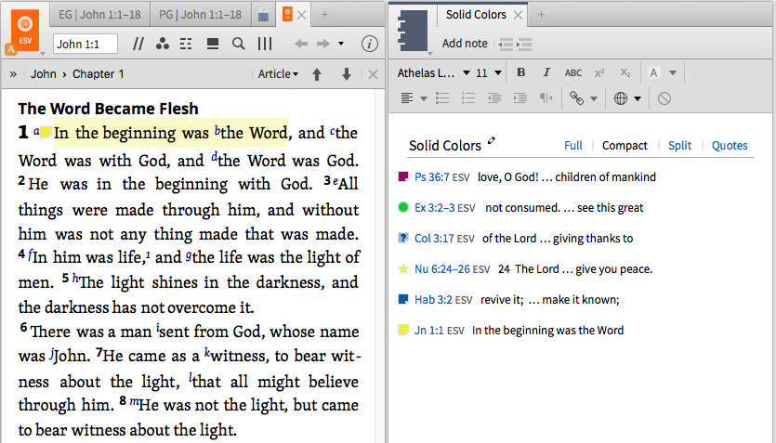Click the John breadcrumb
The height and width of the screenshot is (443, 776).
pyautogui.click(x=44, y=74)
